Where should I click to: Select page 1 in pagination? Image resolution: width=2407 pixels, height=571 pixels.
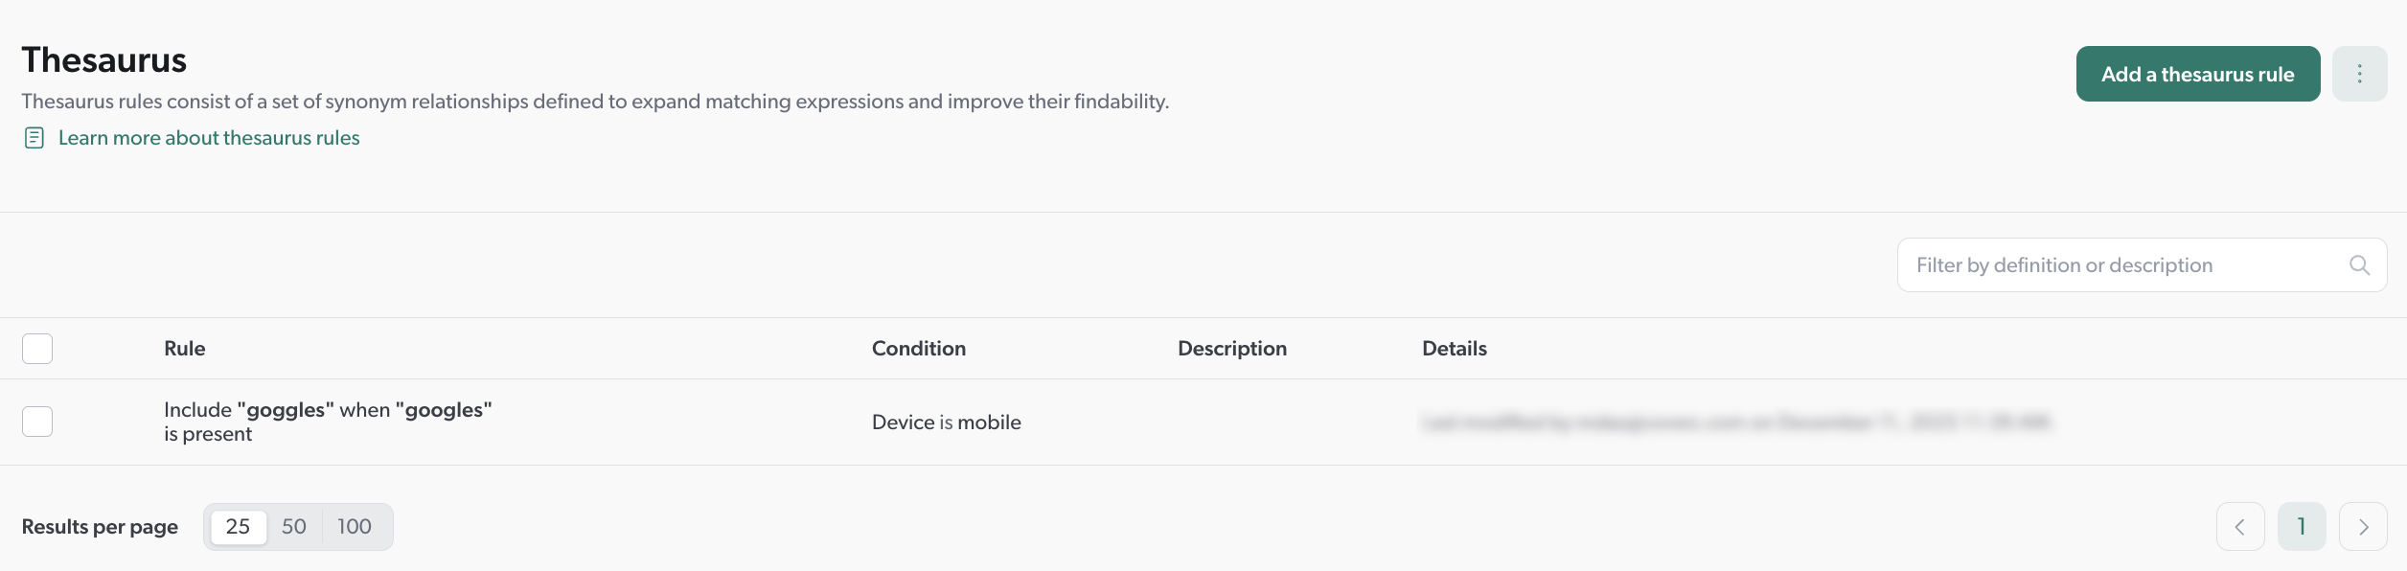tap(2302, 526)
